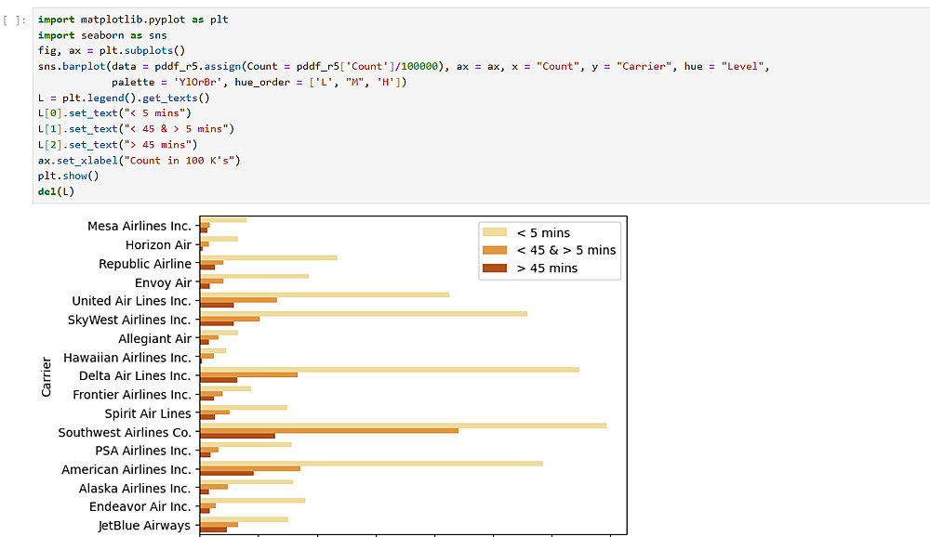Click the 'Frontier Airlines Inc.' axis label
The height and width of the screenshot is (537, 930).
(132, 395)
